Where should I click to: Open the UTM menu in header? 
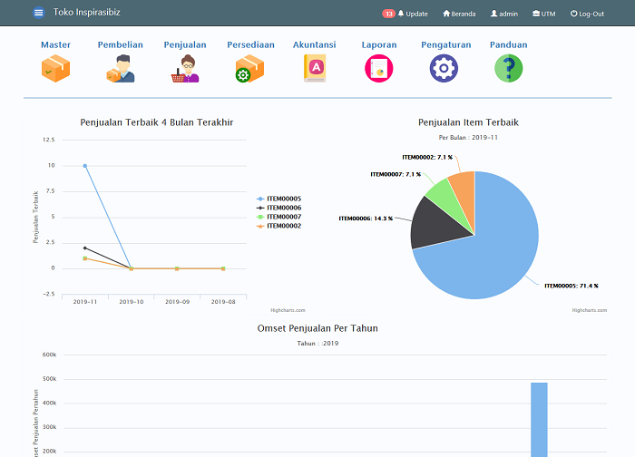point(544,14)
